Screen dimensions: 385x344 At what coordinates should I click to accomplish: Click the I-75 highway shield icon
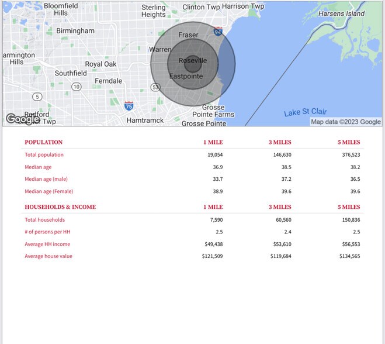129,106
